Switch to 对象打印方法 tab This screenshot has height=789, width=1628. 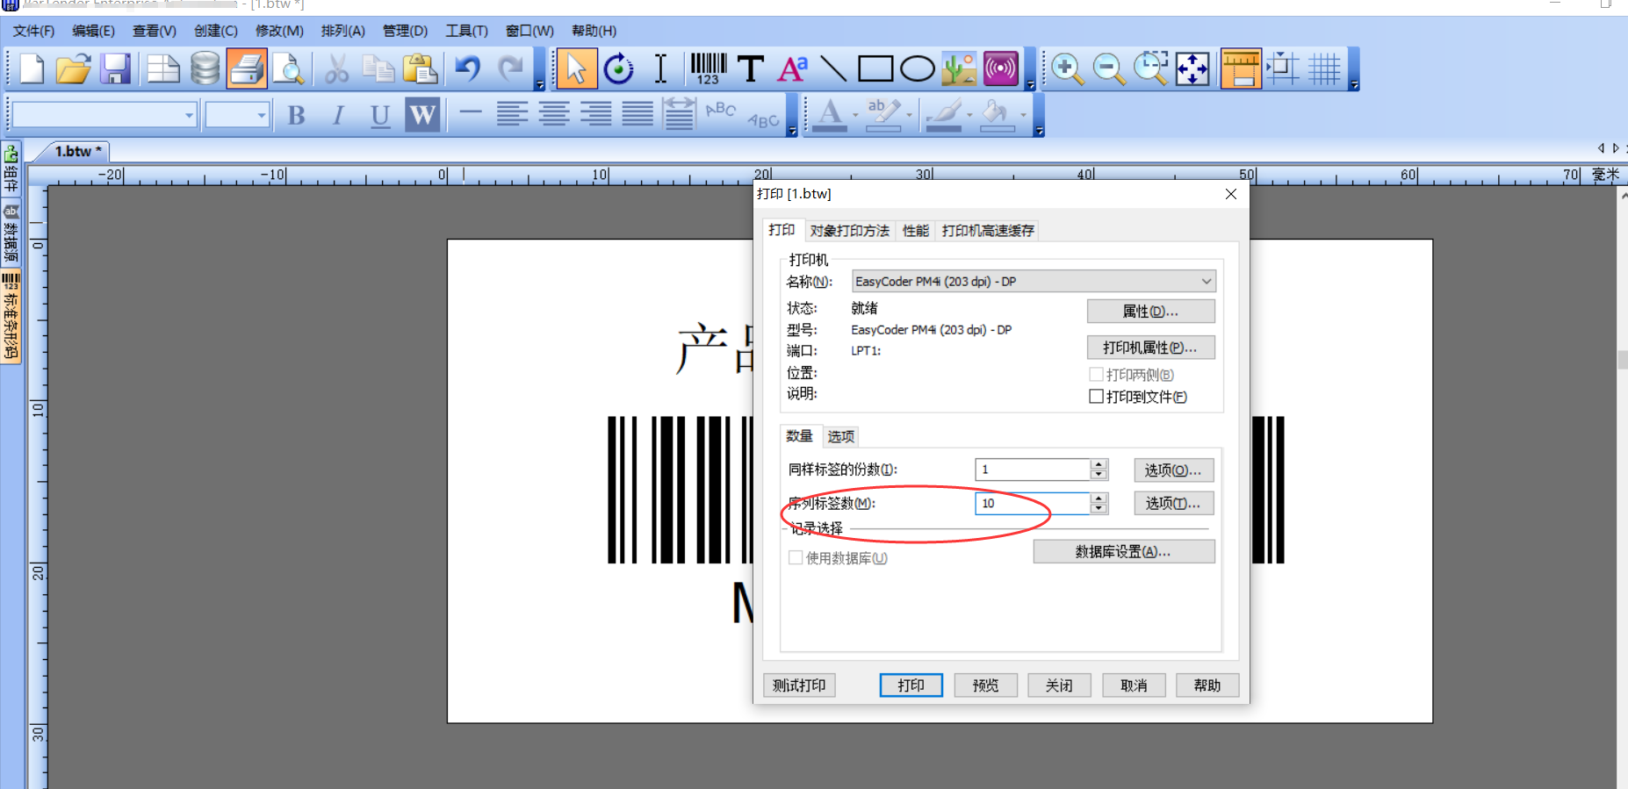(x=849, y=230)
